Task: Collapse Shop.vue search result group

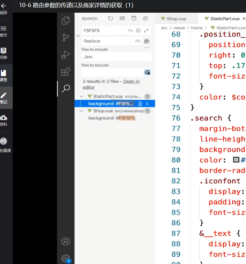Action: tap(82, 111)
